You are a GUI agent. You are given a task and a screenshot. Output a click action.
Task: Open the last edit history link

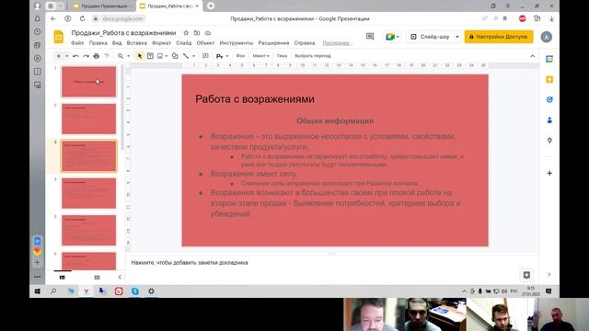[338, 43]
